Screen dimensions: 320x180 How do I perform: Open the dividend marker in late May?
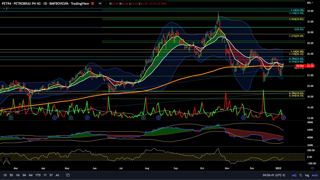(x=87, y=117)
